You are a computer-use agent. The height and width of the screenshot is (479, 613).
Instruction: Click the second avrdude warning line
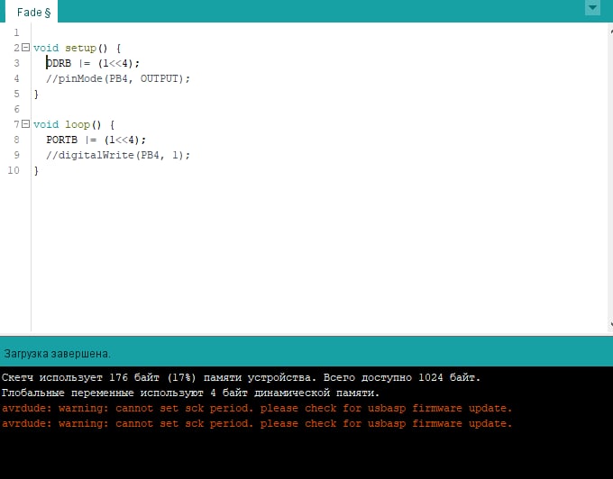257,423
